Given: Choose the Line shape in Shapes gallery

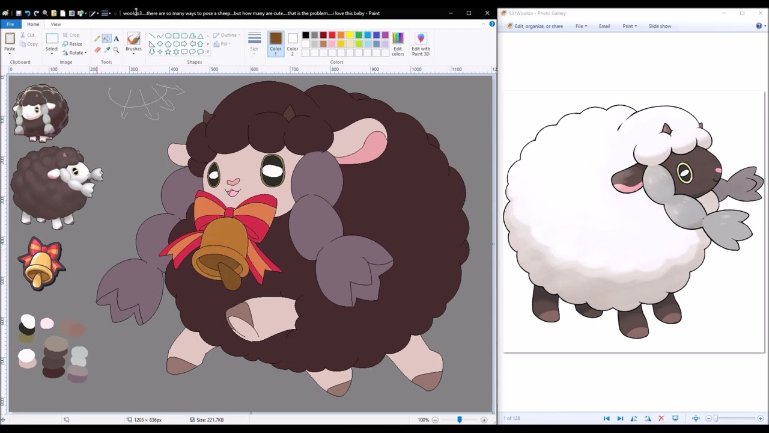Looking at the screenshot, I should pyautogui.click(x=151, y=35).
